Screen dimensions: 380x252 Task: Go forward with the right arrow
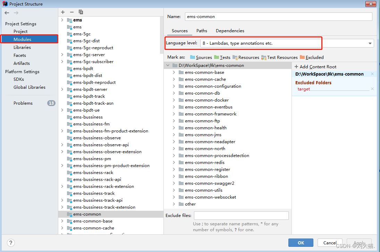coord(16,13)
